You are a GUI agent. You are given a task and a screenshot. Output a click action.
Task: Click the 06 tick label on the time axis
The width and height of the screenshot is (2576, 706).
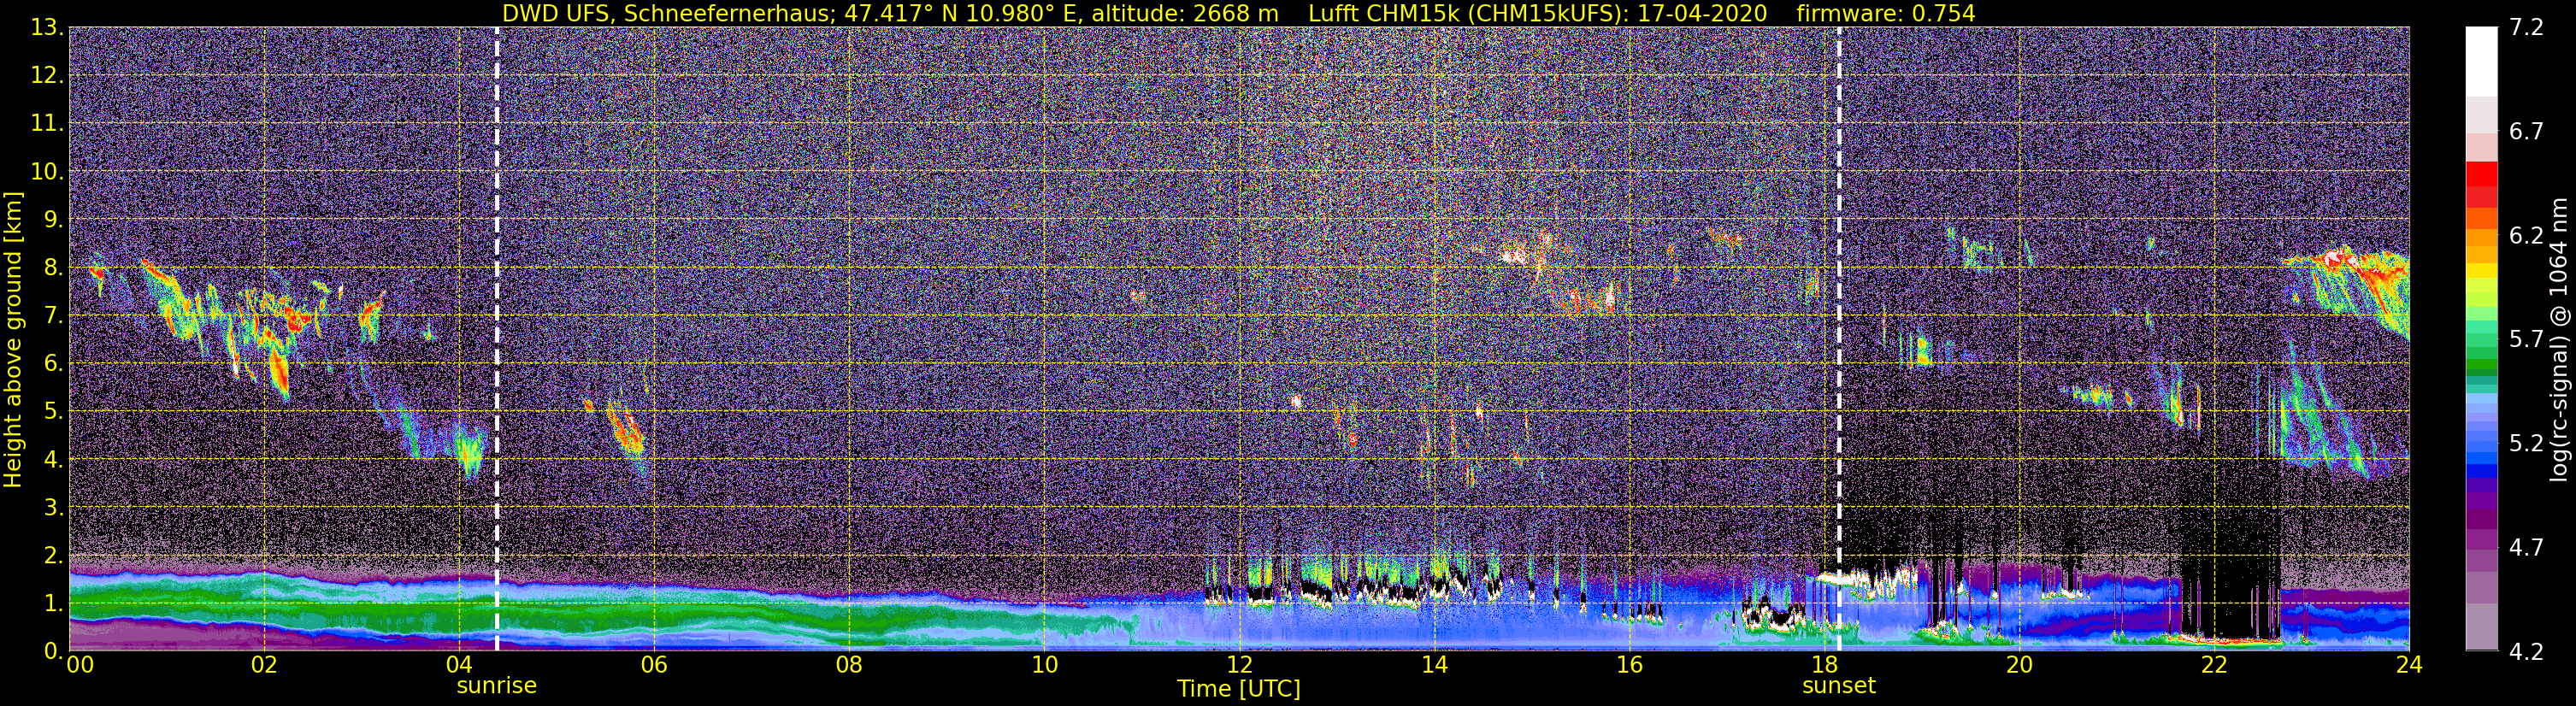point(653,666)
